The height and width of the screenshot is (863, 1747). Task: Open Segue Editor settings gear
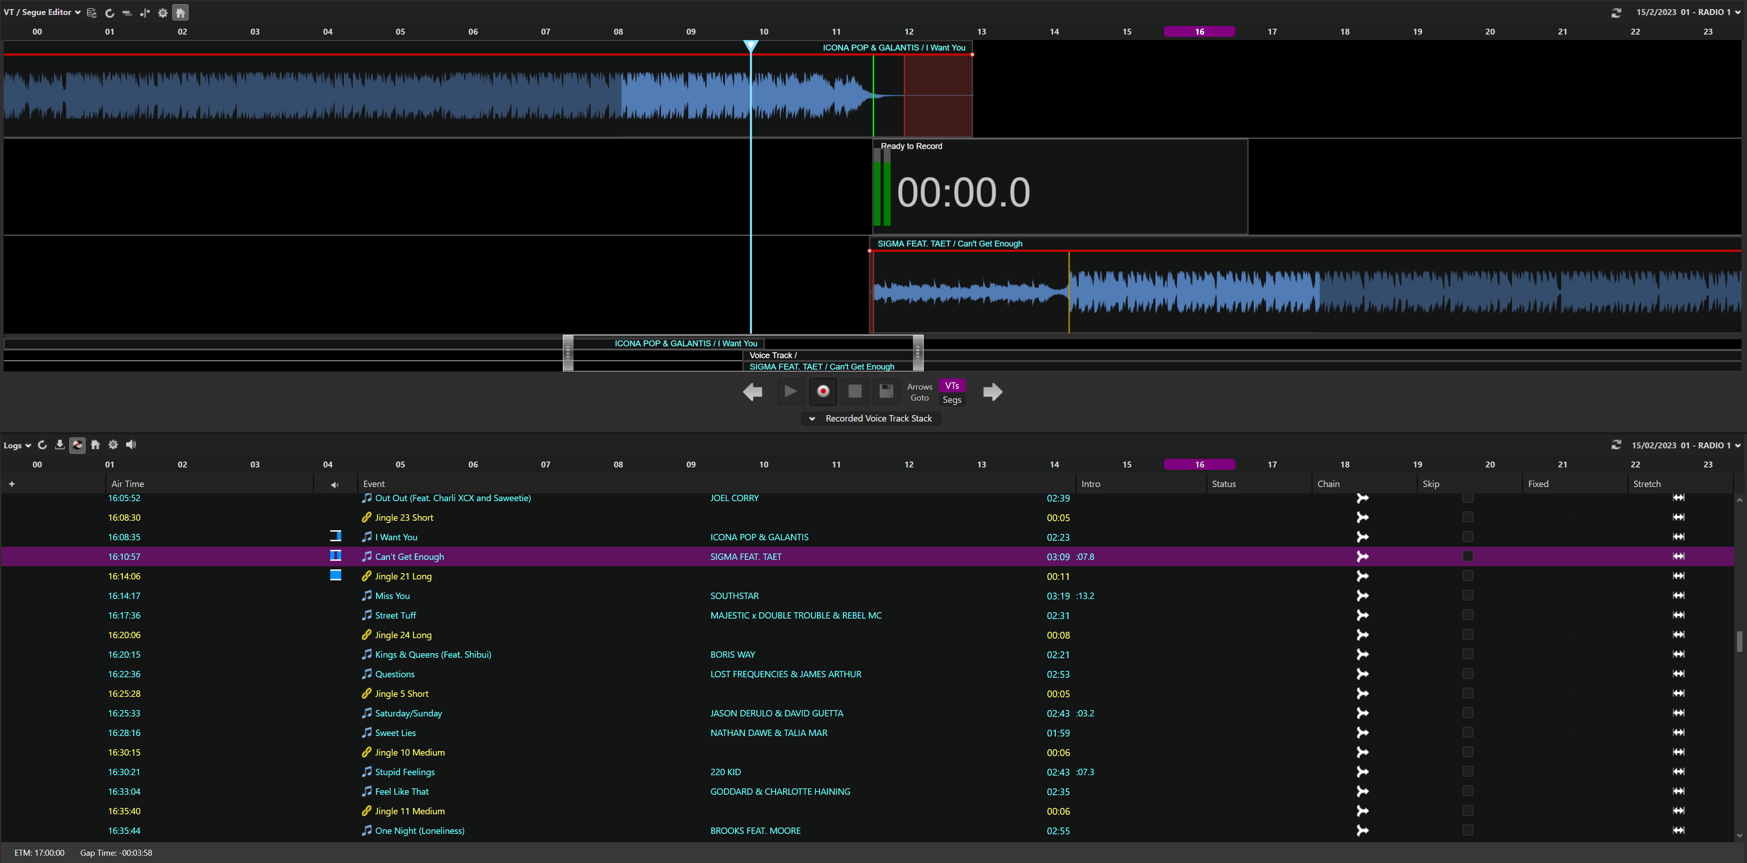coord(163,13)
